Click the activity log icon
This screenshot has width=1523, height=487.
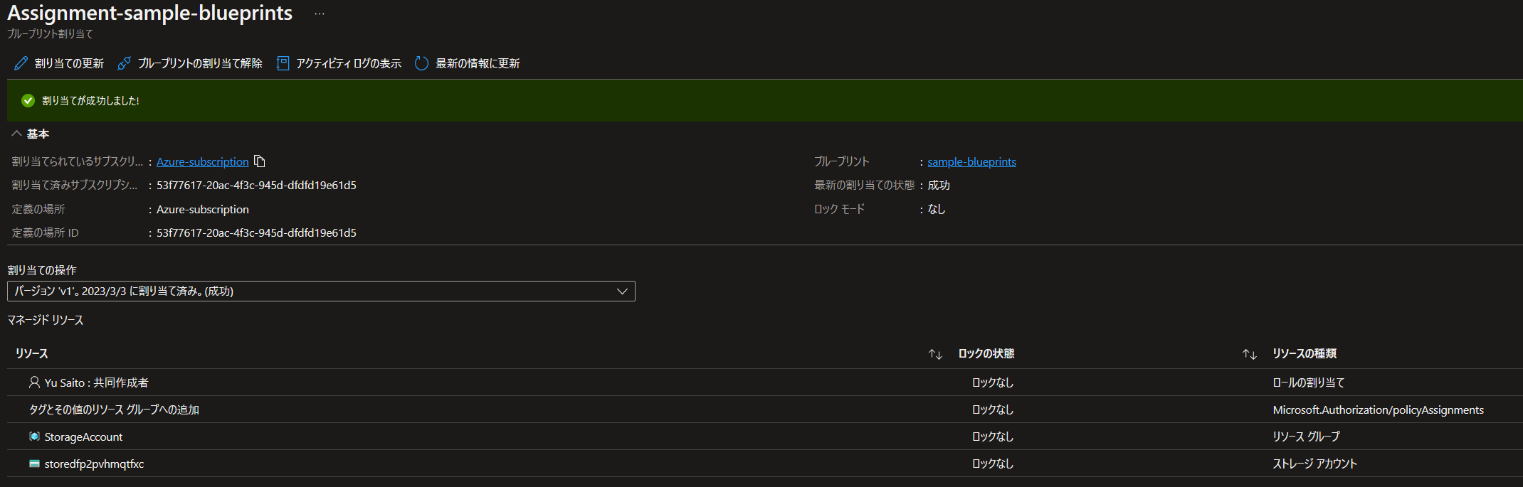click(283, 63)
